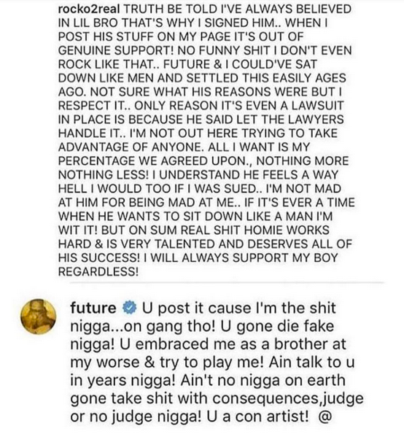Click the blue verified badge beside future

coord(130,309)
